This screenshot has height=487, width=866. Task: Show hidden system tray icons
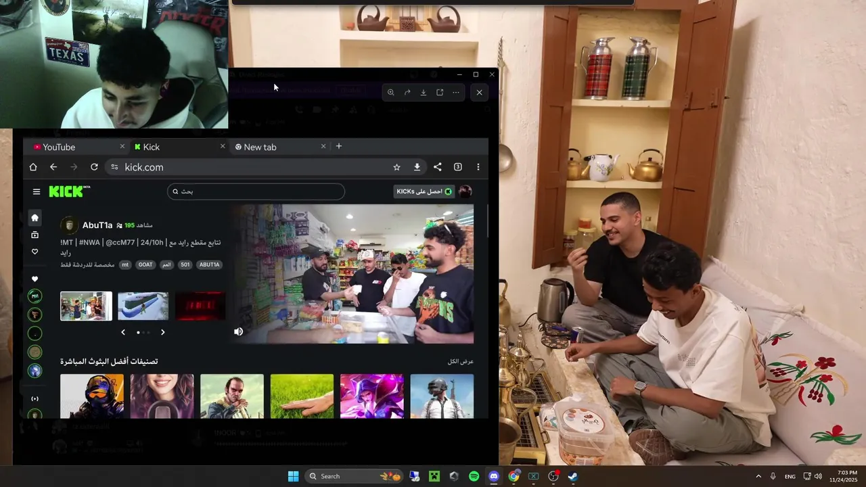(x=758, y=476)
